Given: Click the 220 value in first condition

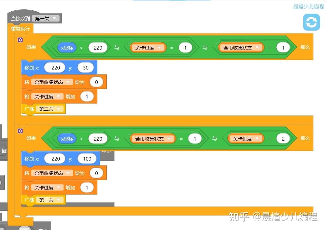Looking at the screenshot, I should (x=98, y=48).
